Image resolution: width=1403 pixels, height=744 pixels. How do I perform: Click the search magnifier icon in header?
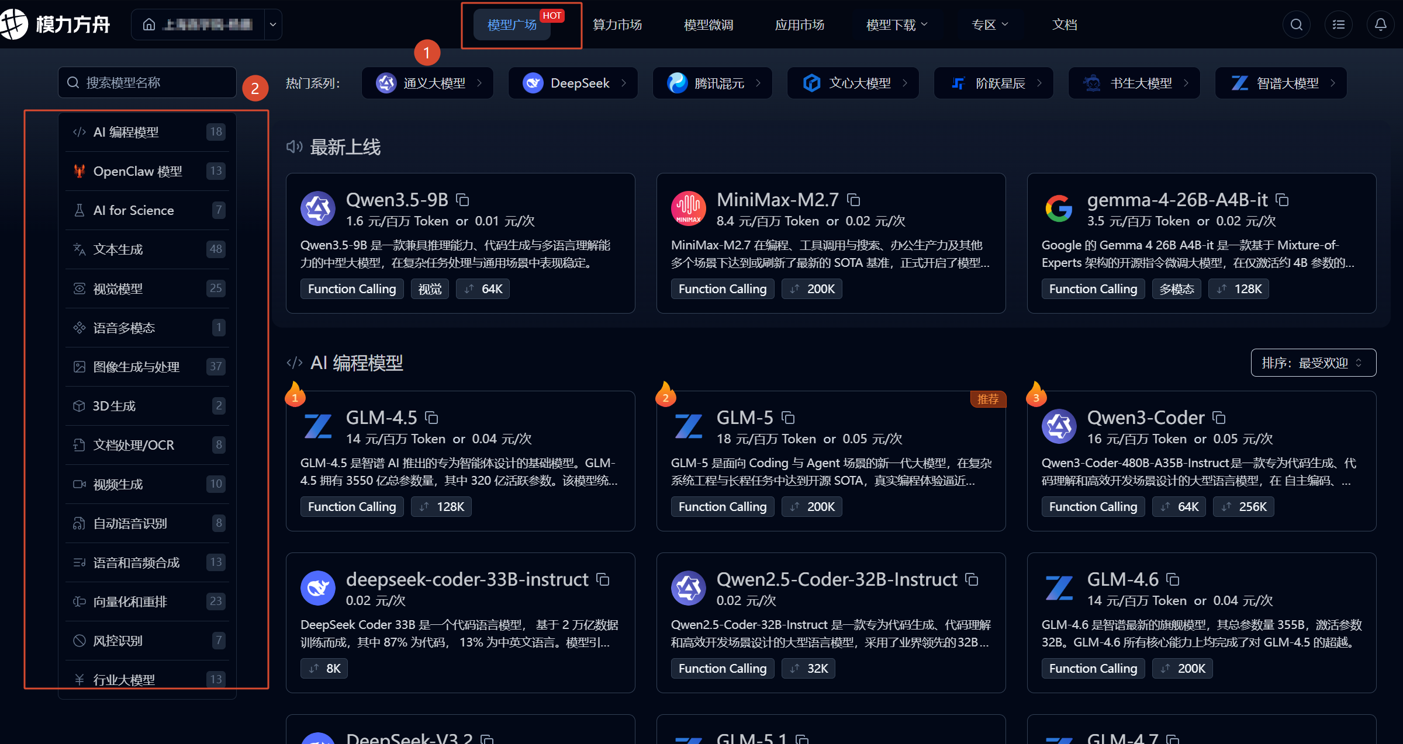(1296, 25)
